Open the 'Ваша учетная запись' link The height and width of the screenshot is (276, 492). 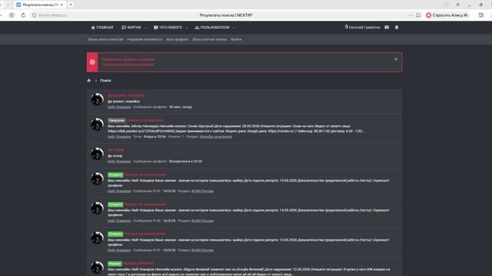(x=210, y=39)
